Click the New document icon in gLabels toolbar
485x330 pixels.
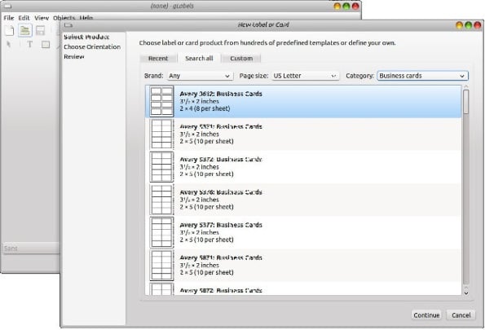click(9, 31)
